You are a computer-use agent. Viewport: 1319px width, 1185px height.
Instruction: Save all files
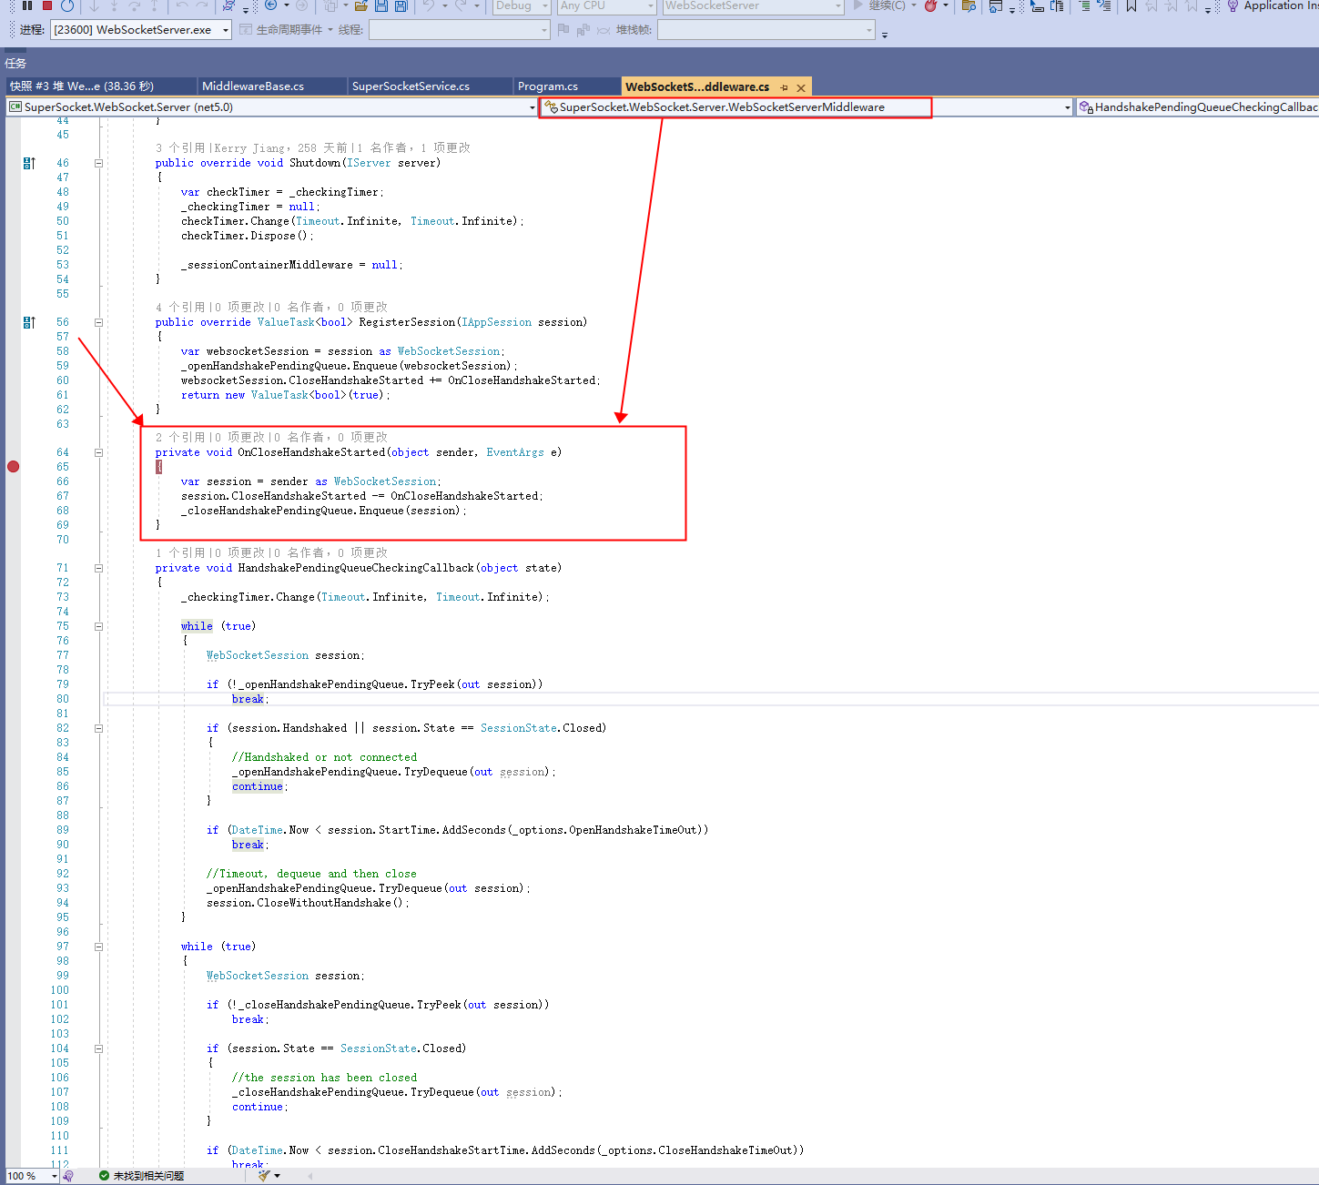pyautogui.click(x=401, y=5)
